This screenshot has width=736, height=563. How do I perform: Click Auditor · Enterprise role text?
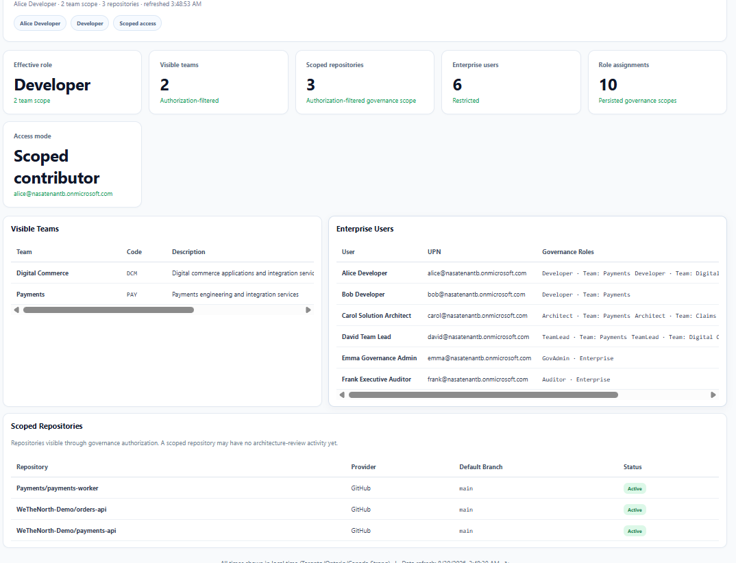(576, 379)
